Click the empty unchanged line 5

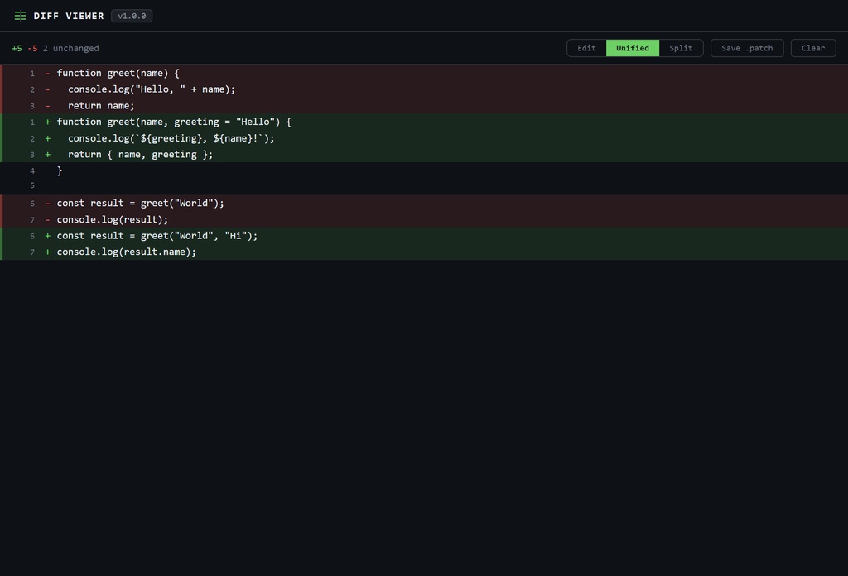[424, 185]
